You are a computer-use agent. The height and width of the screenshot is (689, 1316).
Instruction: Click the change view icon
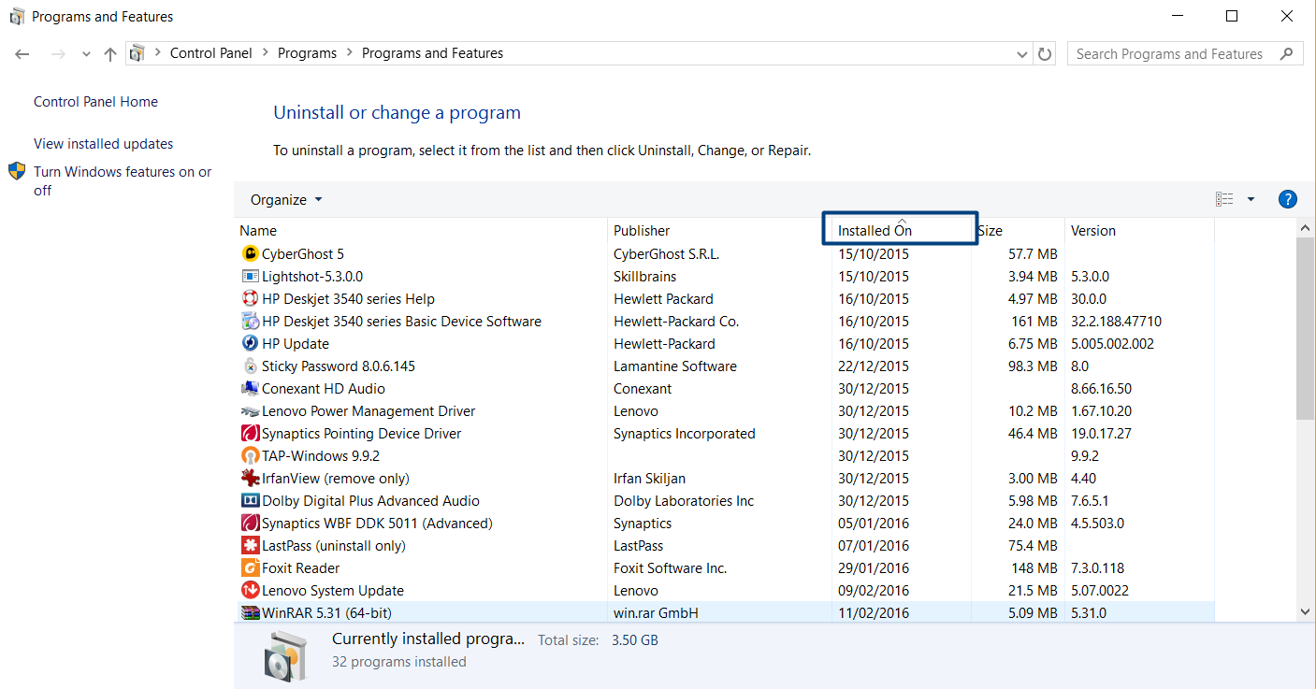(x=1224, y=199)
